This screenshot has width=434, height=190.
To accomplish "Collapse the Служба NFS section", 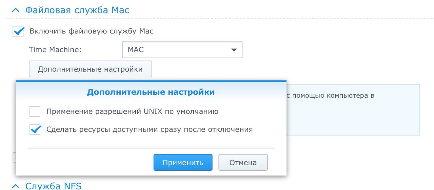I will point(16,186).
